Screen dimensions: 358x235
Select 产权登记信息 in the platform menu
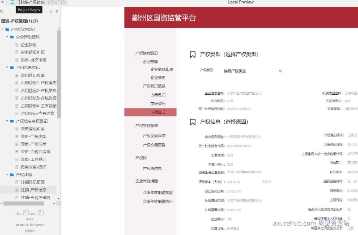point(154,86)
